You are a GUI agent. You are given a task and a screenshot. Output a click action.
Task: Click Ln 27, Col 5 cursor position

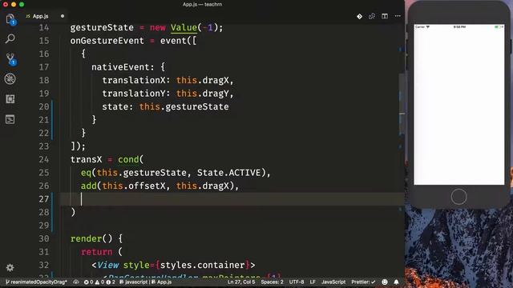point(241,282)
